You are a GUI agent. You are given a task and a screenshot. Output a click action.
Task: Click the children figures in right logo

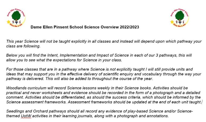click(x=180, y=22)
